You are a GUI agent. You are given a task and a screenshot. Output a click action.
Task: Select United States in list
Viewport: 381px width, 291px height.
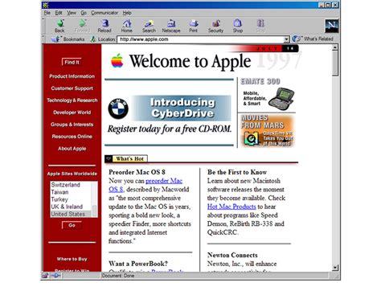click(x=71, y=214)
